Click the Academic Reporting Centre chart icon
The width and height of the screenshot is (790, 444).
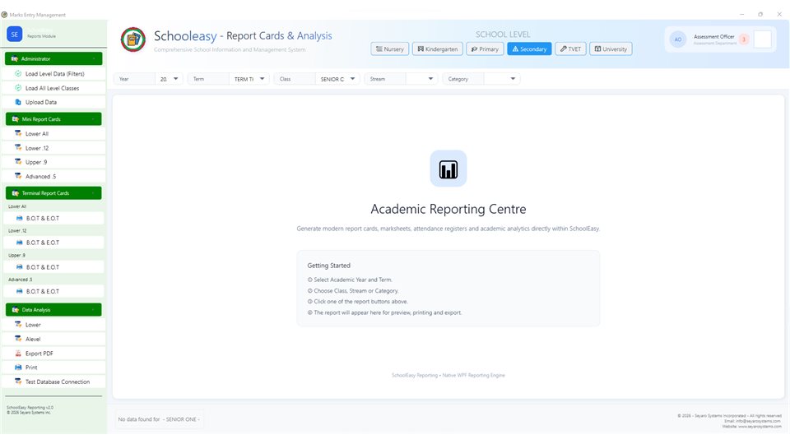(448, 169)
